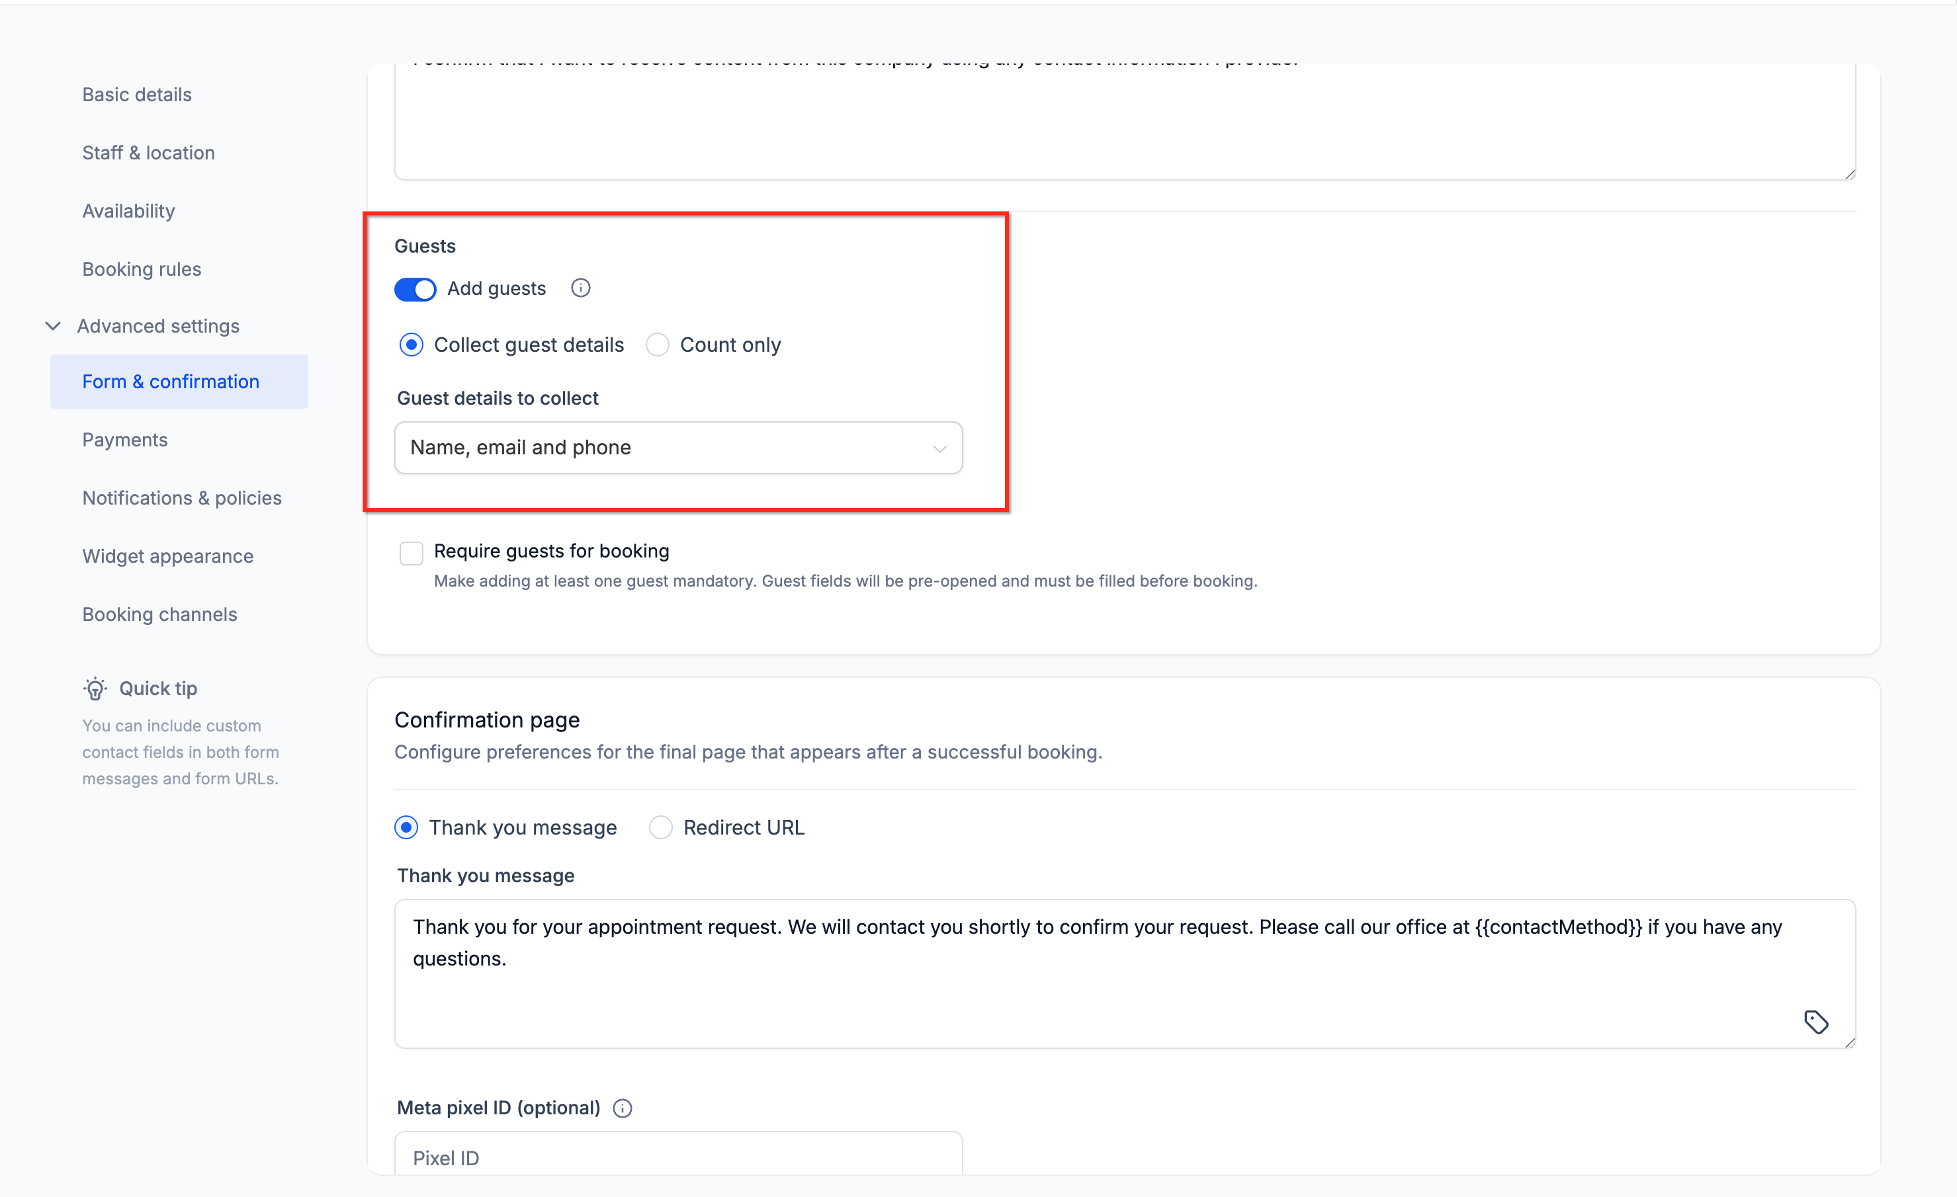Viewport: 1957px width, 1197px height.
Task: Navigate to Booking channels
Action: pyautogui.click(x=159, y=614)
